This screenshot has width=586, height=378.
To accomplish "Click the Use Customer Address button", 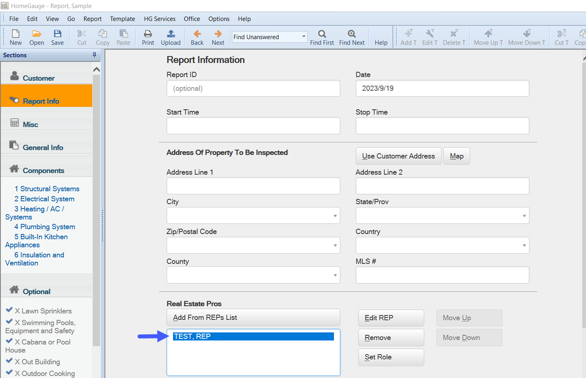I will (398, 156).
